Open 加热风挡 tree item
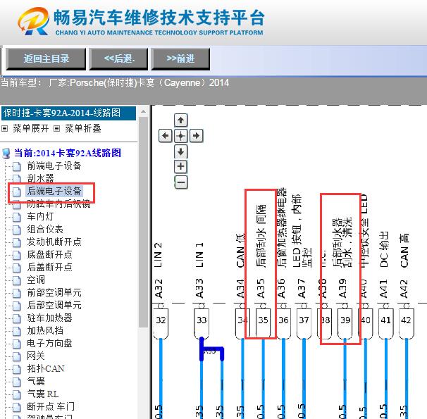427x419 pixels. point(45,330)
